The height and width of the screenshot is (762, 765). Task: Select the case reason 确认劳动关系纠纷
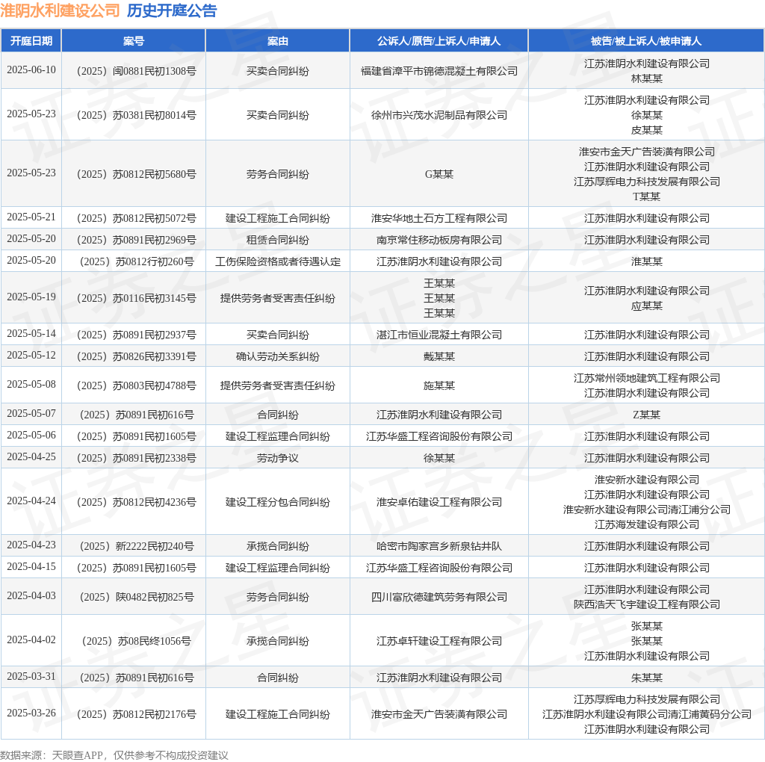click(x=278, y=356)
